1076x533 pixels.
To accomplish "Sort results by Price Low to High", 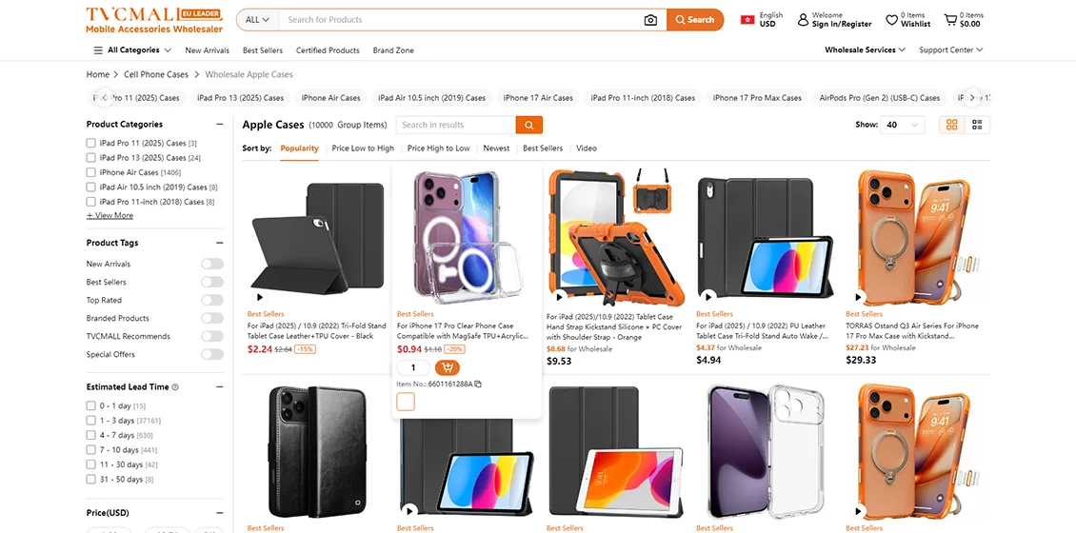I will click(363, 148).
